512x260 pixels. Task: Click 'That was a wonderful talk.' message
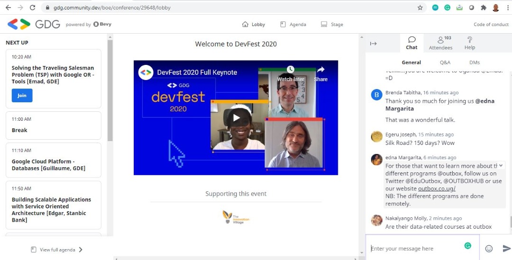coord(420,120)
